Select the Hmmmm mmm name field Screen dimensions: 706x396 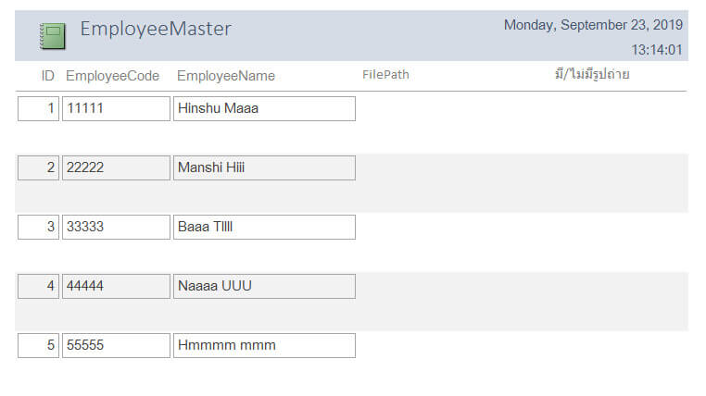click(264, 346)
